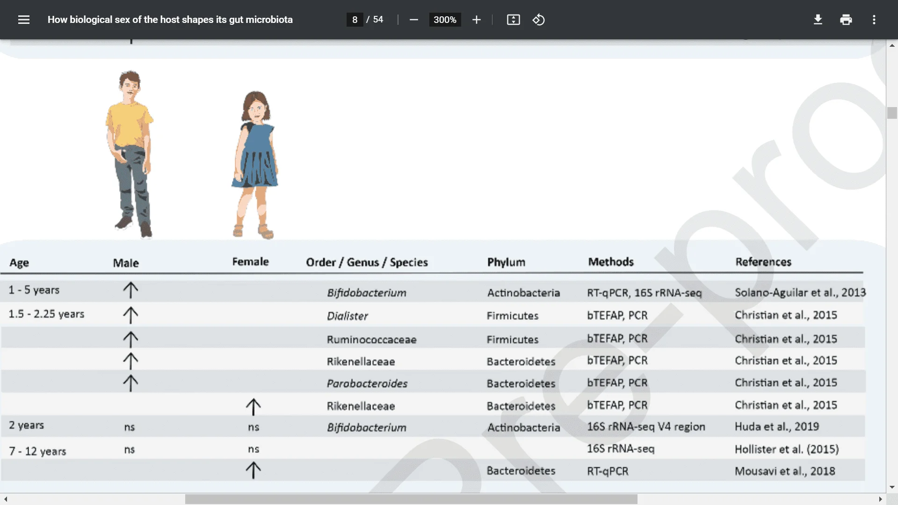Click 'Hollister et al. (2015)' reference
This screenshot has width=898, height=505.
pyautogui.click(x=786, y=449)
